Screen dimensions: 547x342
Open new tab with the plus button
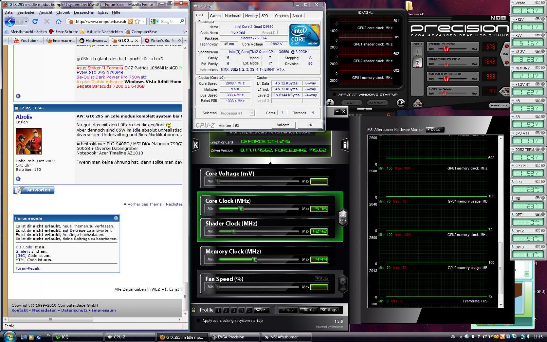point(179,40)
